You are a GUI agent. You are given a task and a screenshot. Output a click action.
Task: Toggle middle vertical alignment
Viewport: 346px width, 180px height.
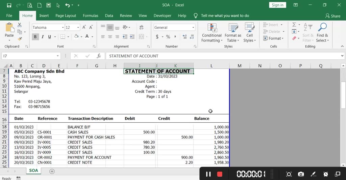(110, 27)
